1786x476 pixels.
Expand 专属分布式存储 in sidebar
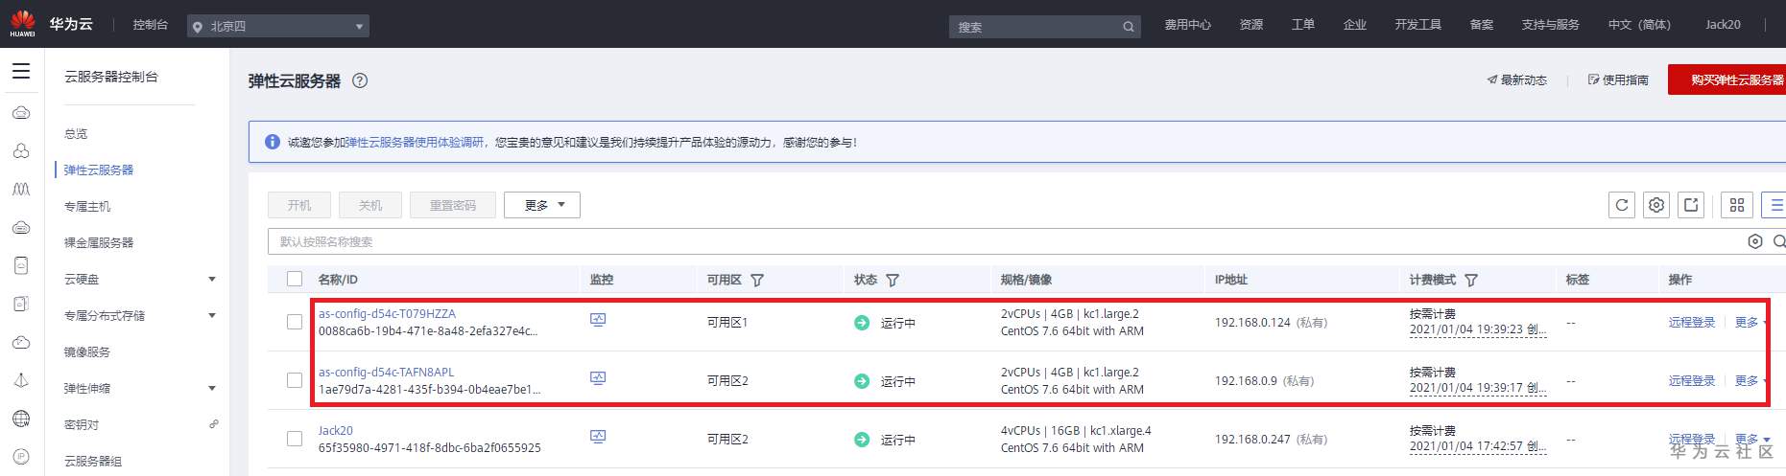click(x=212, y=315)
